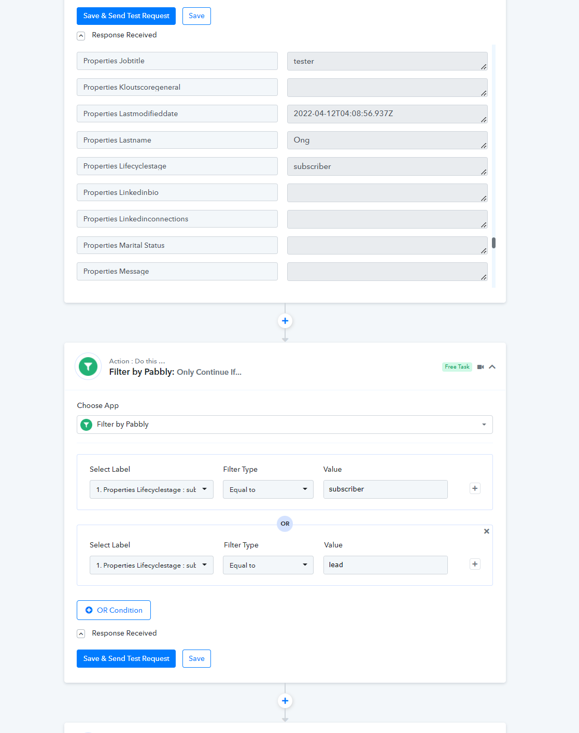The image size is (579, 733).
Task: Click the response panel scrollbar thumb
Action: click(494, 243)
